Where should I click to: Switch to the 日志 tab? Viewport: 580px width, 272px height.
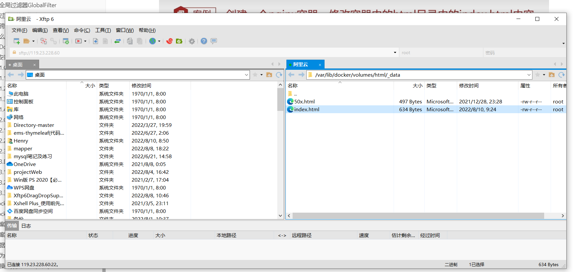[26, 226]
